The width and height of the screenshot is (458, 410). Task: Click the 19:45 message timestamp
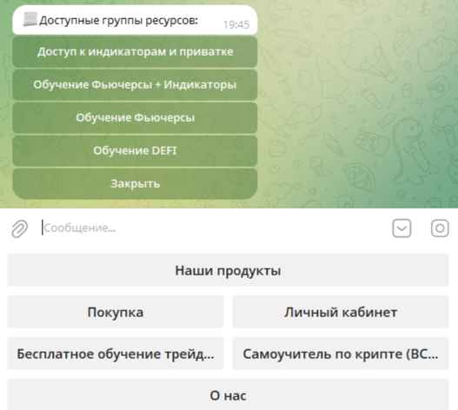point(236,25)
